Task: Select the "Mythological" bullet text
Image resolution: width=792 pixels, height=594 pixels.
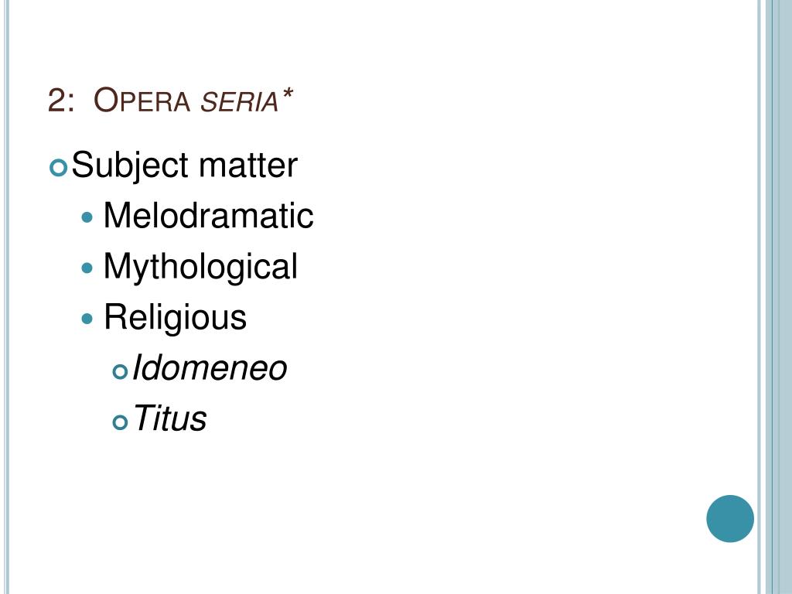Action: click(x=200, y=267)
